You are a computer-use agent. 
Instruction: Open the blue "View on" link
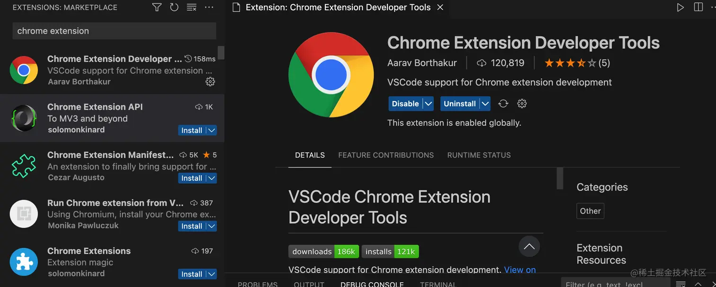[519, 270]
